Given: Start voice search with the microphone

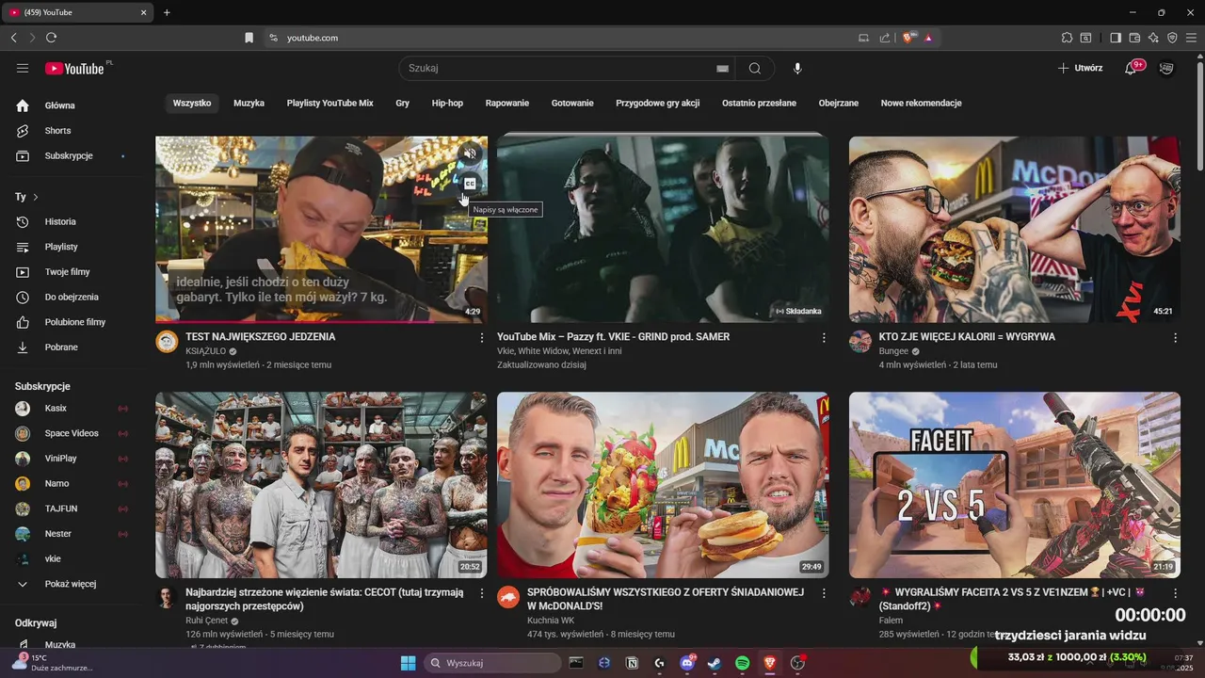Looking at the screenshot, I should click(797, 68).
